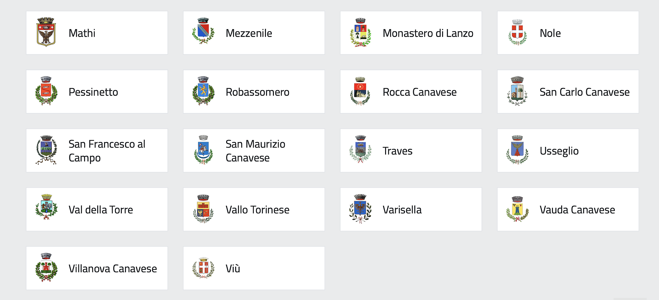Click the San Carlo Canavese crest
The height and width of the screenshot is (300, 659).
pyautogui.click(x=517, y=91)
